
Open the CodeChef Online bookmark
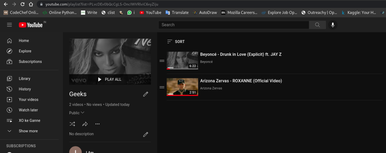(21, 12)
